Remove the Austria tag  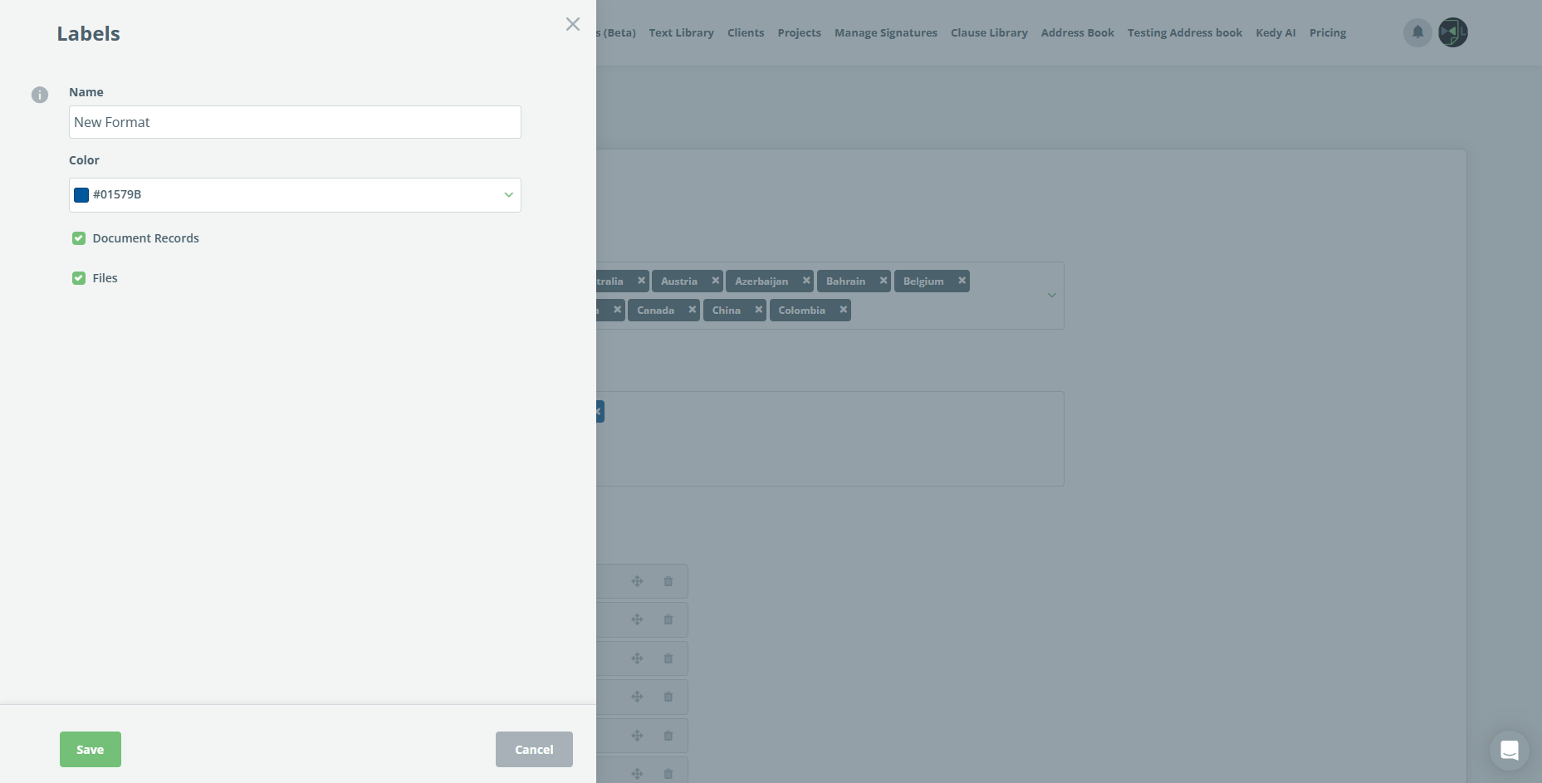click(715, 281)
